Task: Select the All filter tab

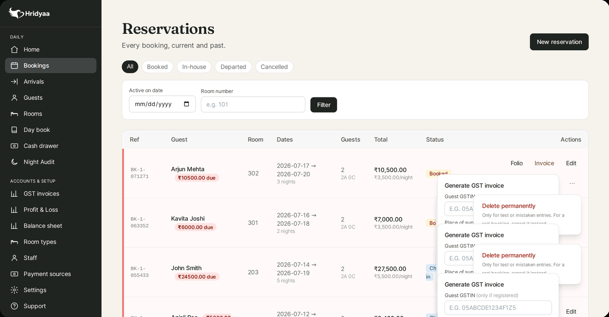Action: (x=130, y=67)
